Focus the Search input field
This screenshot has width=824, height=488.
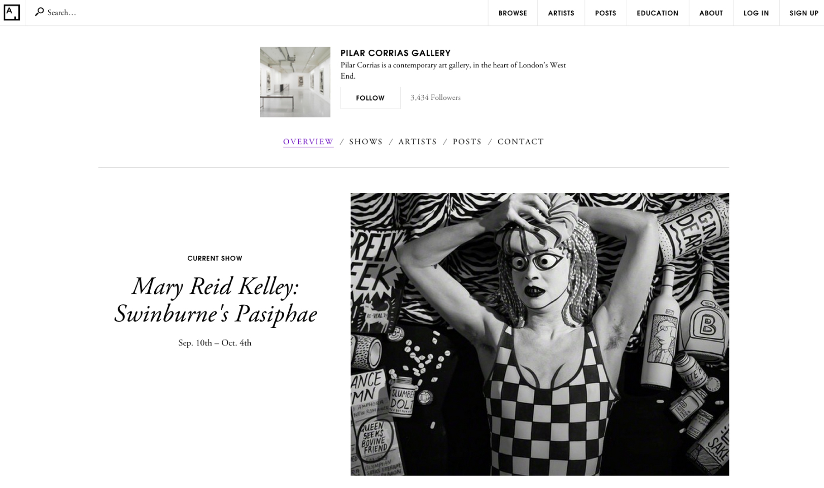click(264, 13)
